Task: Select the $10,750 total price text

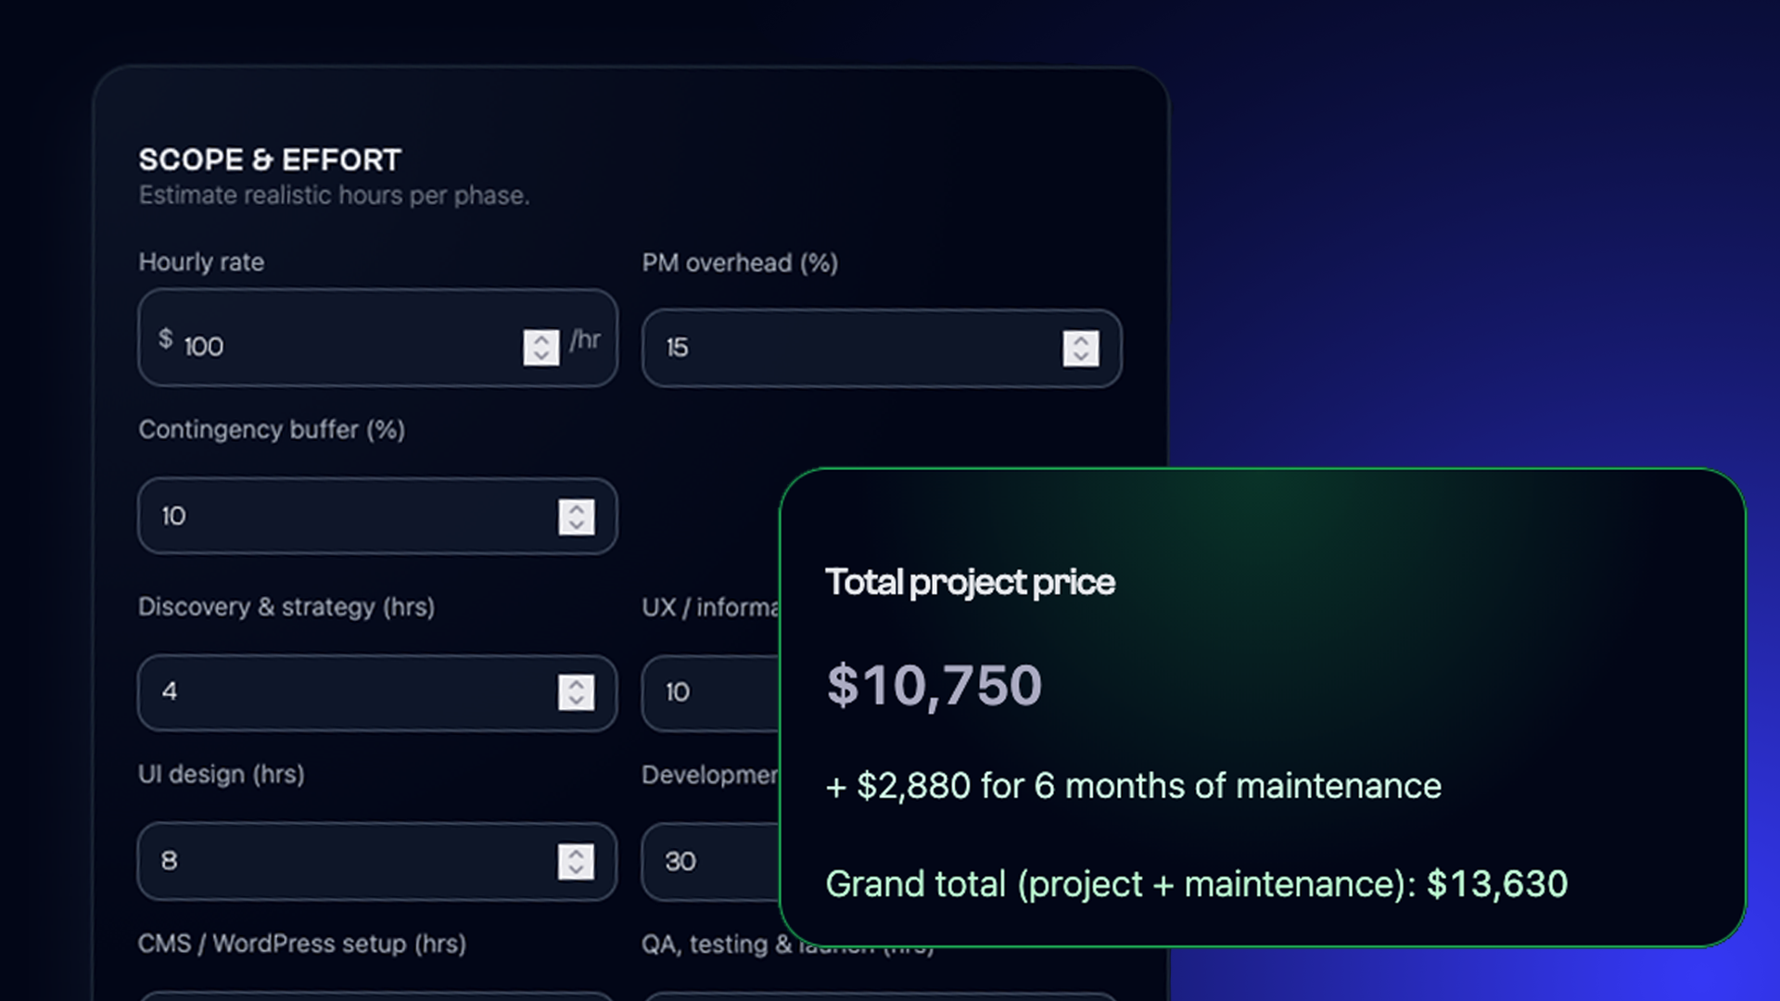Action: point(934,686)
